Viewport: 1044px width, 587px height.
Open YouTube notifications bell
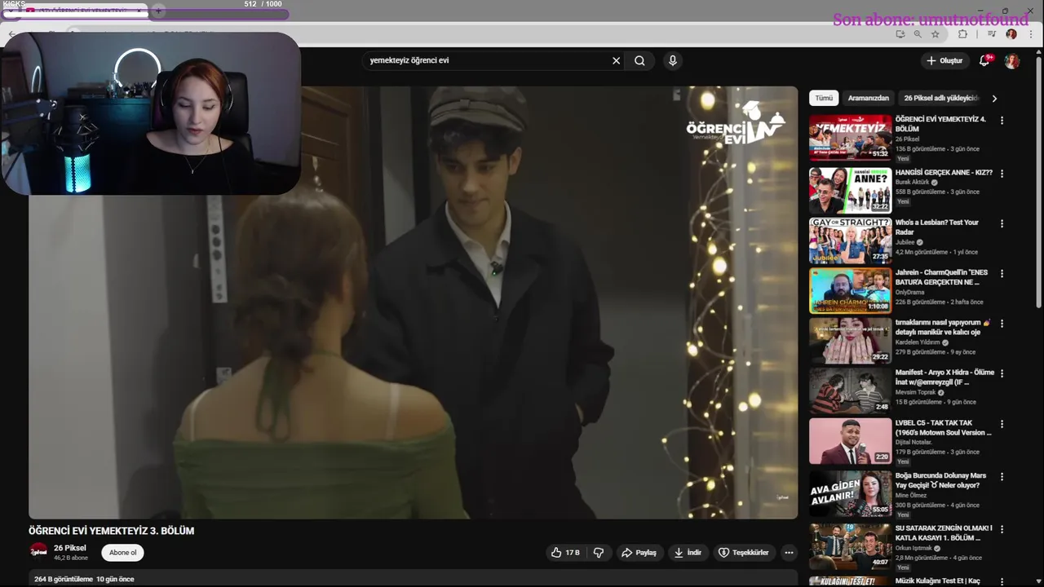pyautogui.click(x=984, y=60)
